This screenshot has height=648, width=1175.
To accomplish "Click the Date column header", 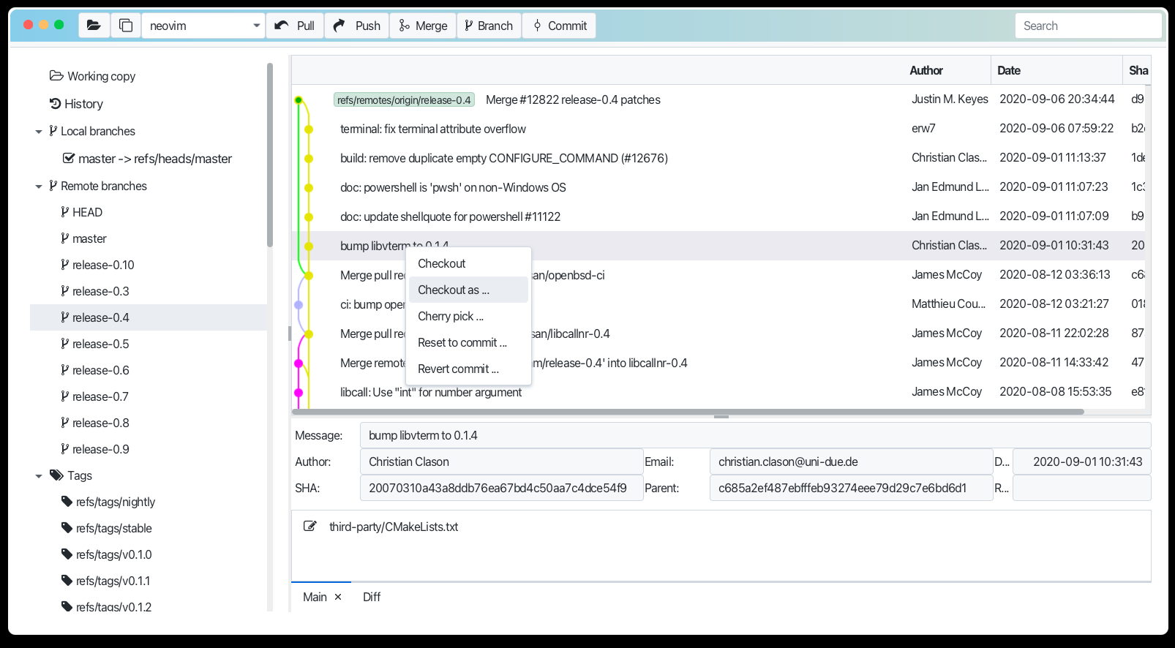I will click(1008, 70).
